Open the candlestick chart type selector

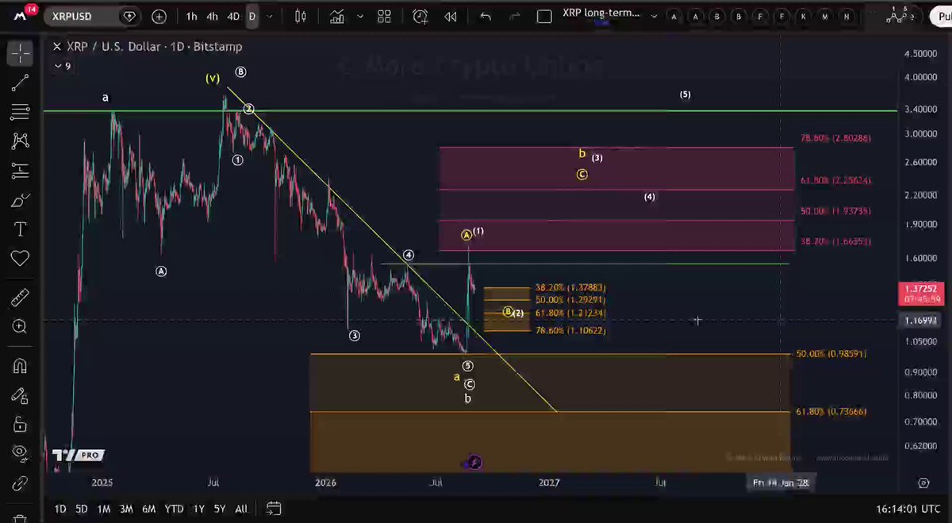300,16
